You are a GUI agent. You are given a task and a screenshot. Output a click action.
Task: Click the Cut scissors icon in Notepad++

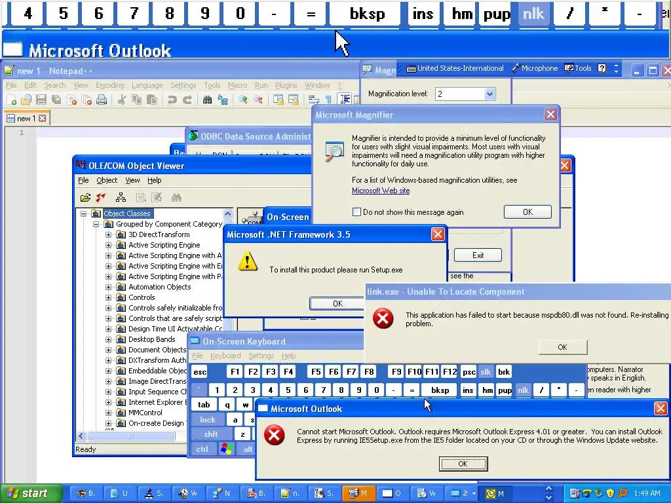click(x=122, y=100)
